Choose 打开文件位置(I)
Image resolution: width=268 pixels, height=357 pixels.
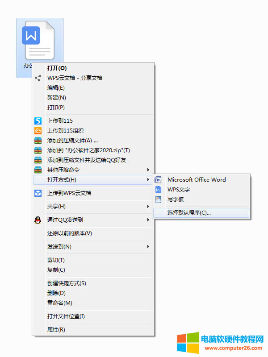(x=93, y=316)
